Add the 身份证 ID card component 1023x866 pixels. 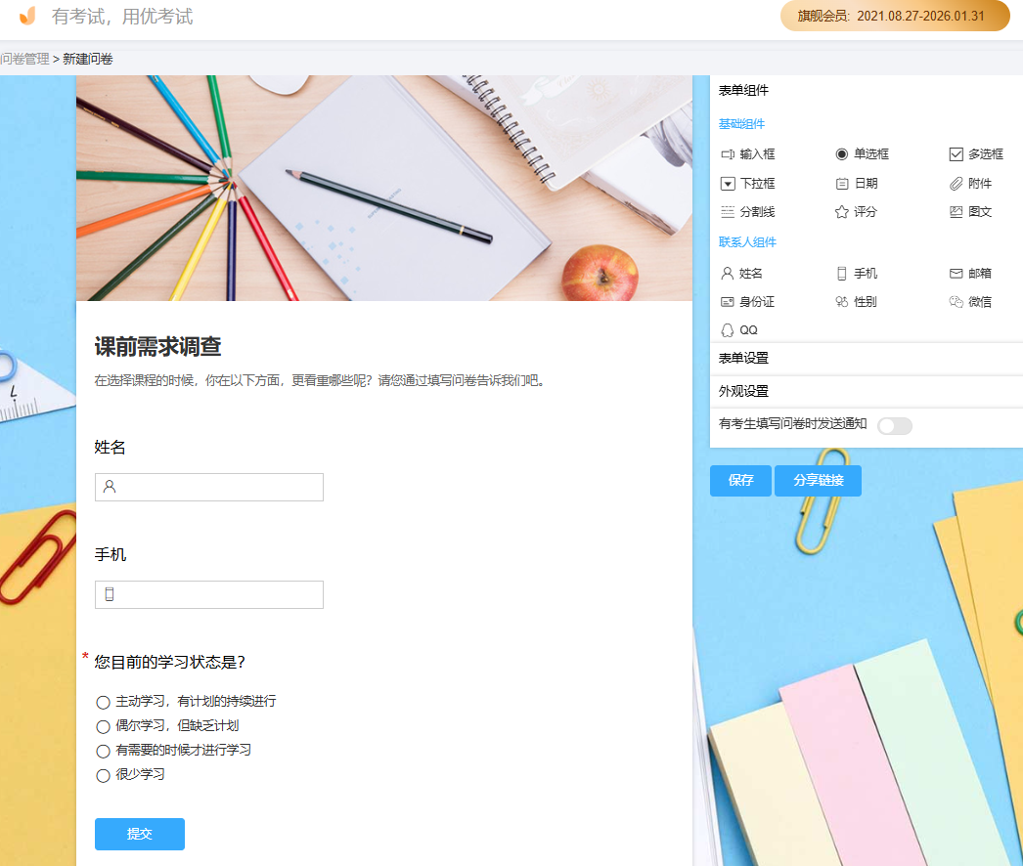pos(747,302)
